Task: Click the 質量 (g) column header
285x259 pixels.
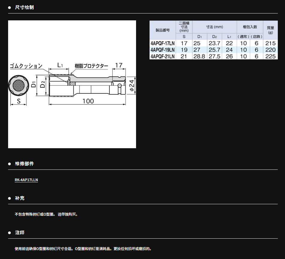Action: point(270,30)
